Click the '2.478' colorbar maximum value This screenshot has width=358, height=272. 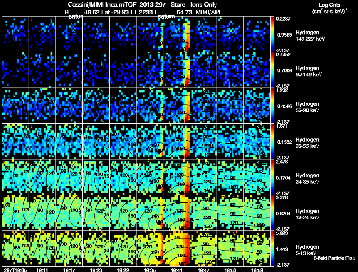[282, 162]
